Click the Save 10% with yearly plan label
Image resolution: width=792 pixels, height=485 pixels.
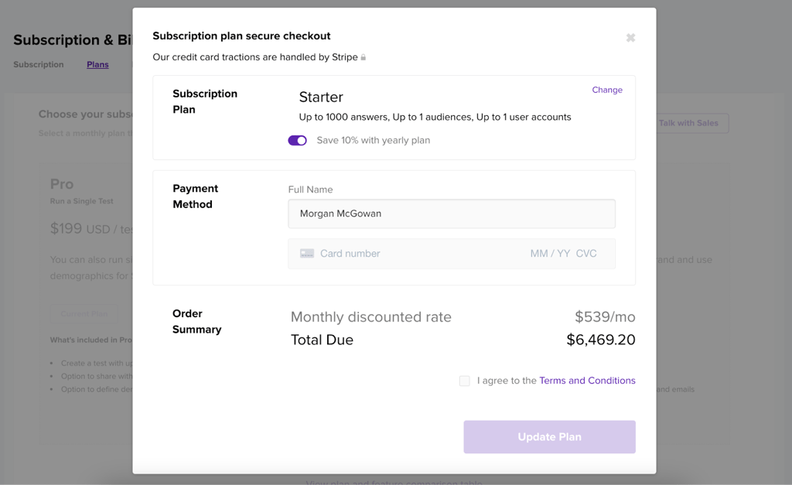(x=374, y=141)
